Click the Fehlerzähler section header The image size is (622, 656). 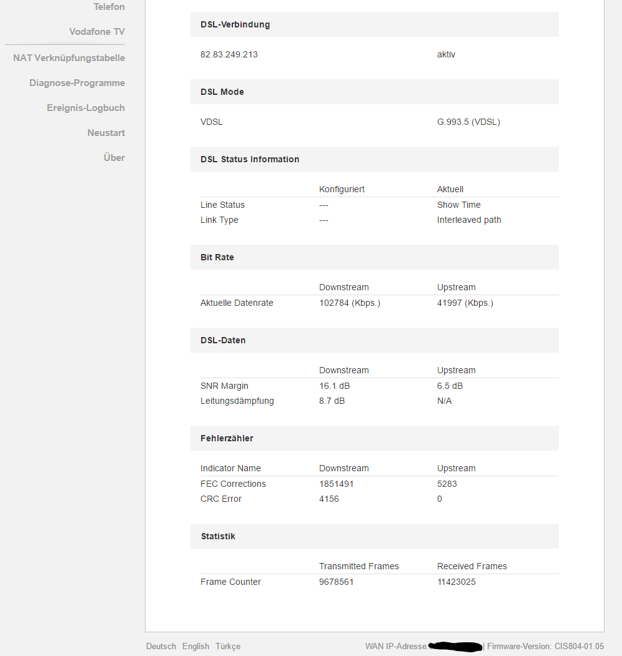(375, 438)
